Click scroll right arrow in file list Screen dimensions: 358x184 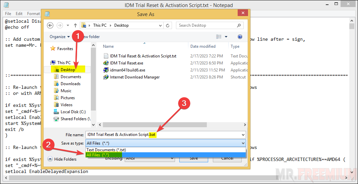(245, 125)
